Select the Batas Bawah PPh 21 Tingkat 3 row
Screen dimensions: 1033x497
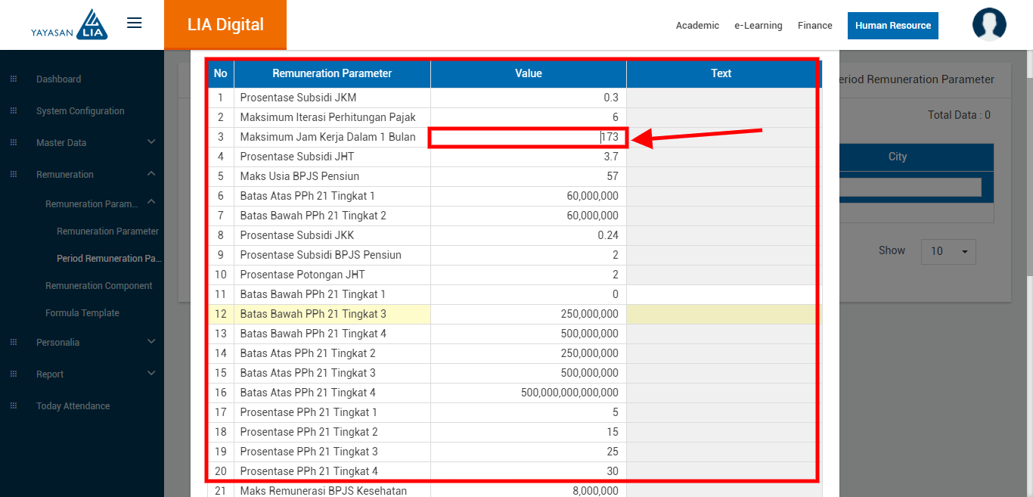click(x=332, y=314)
